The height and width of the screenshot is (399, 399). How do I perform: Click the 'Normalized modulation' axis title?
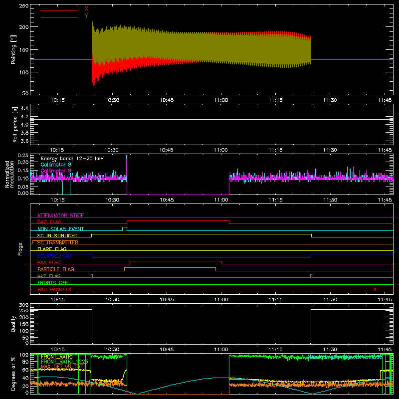(10, 174)
